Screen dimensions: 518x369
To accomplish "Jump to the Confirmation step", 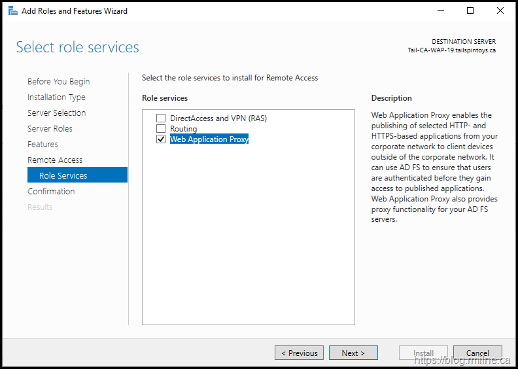I will pyautogui.click(x=51, y=192).
